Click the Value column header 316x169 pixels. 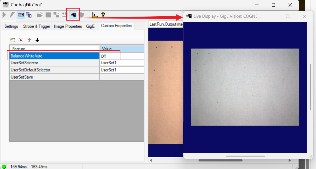click(122, 49)
